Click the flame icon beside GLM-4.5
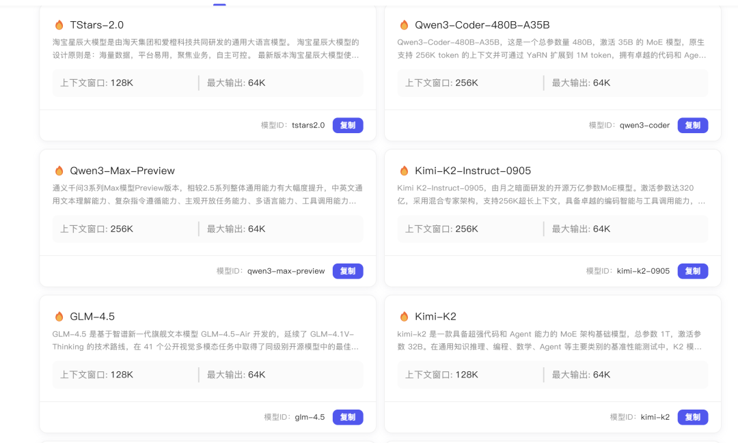Viewport: 738px width, 443px height. pos(59,317)
